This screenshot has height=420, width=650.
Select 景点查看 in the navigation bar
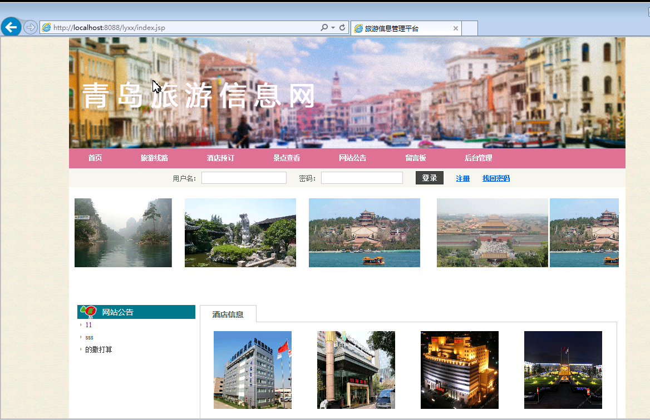pos(287,158)
